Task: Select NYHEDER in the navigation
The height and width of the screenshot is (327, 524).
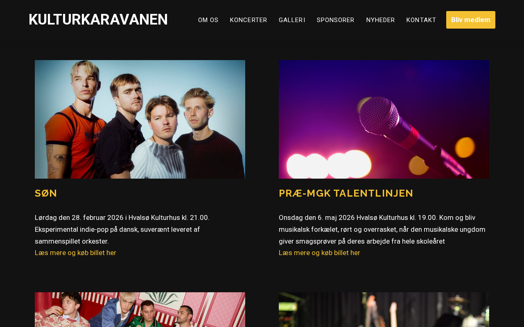Action: [x=380, y=20]
